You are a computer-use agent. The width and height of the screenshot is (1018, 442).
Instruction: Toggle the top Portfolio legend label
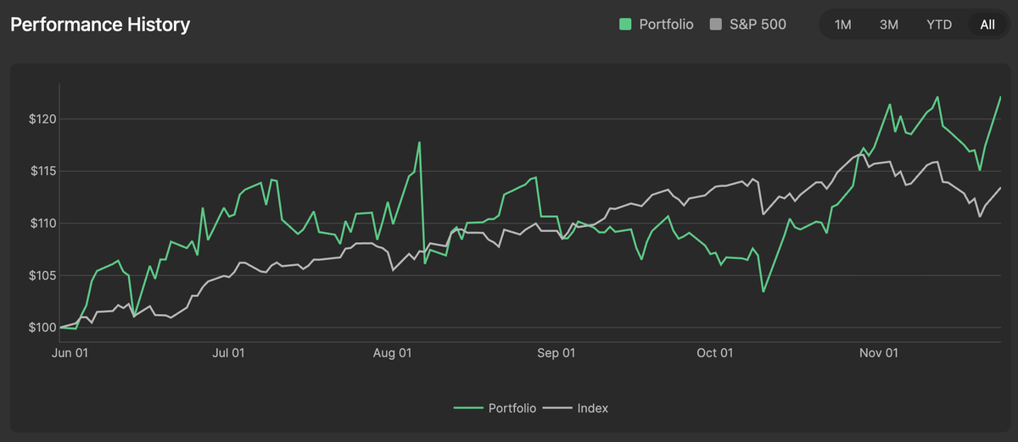tap(666, 25)
